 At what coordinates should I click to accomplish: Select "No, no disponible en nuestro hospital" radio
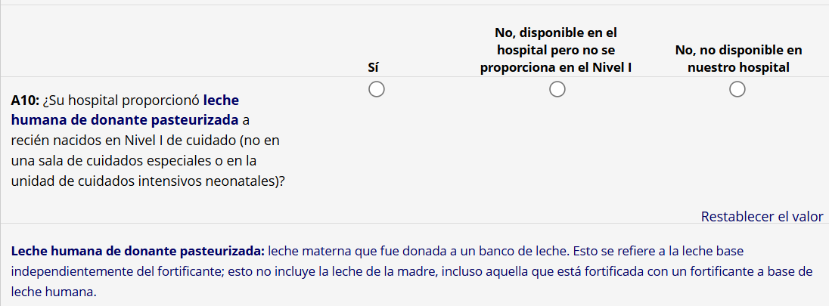coord(737,90)
